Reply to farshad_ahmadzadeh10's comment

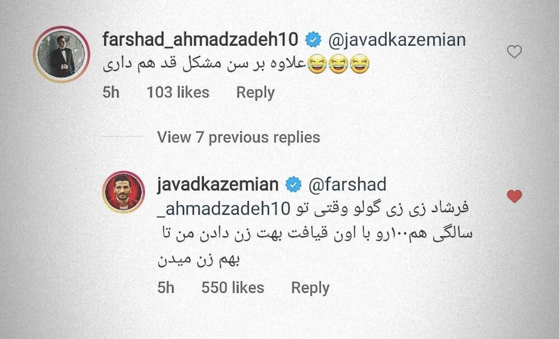point(255,93)
